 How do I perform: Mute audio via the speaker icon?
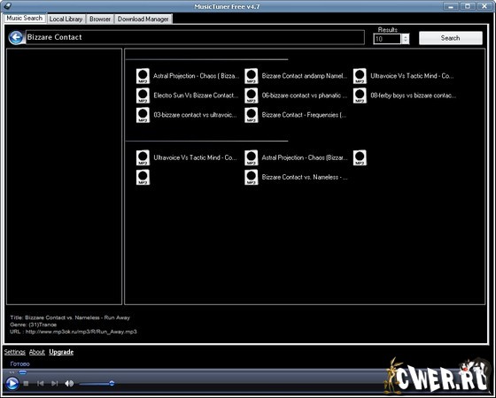point(69,384)
